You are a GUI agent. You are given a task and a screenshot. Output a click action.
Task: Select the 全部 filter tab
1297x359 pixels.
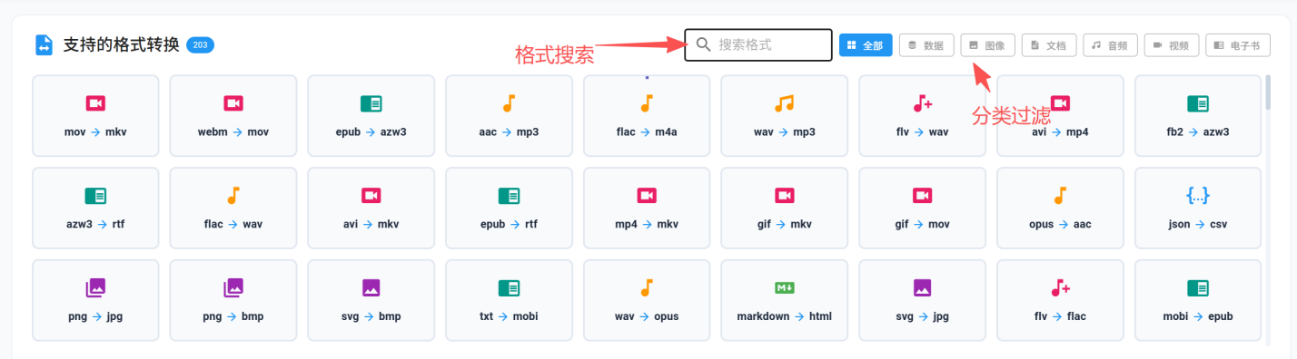(x=866, y=45)
